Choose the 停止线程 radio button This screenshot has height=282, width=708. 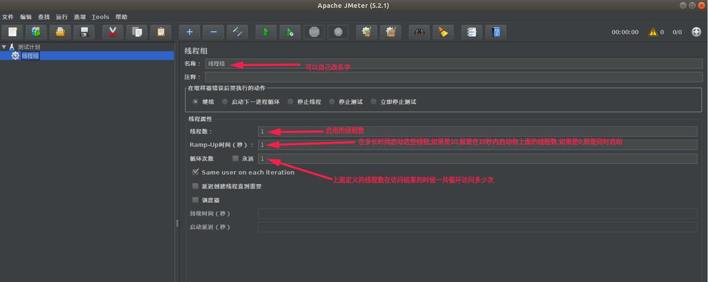pos(290,102)
